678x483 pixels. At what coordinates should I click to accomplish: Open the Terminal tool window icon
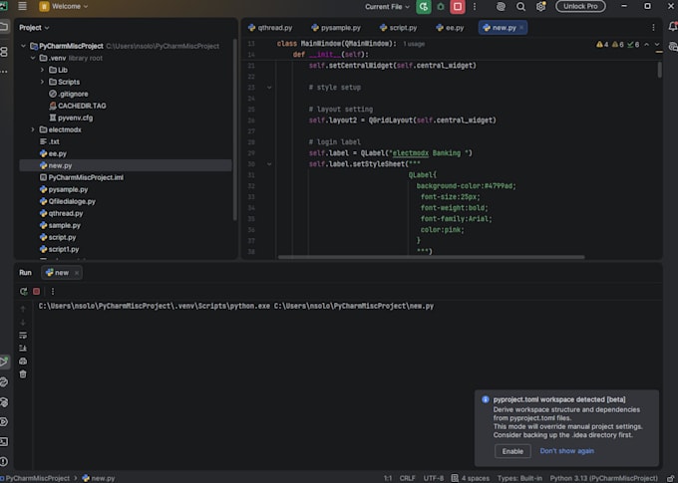(4, 442)
